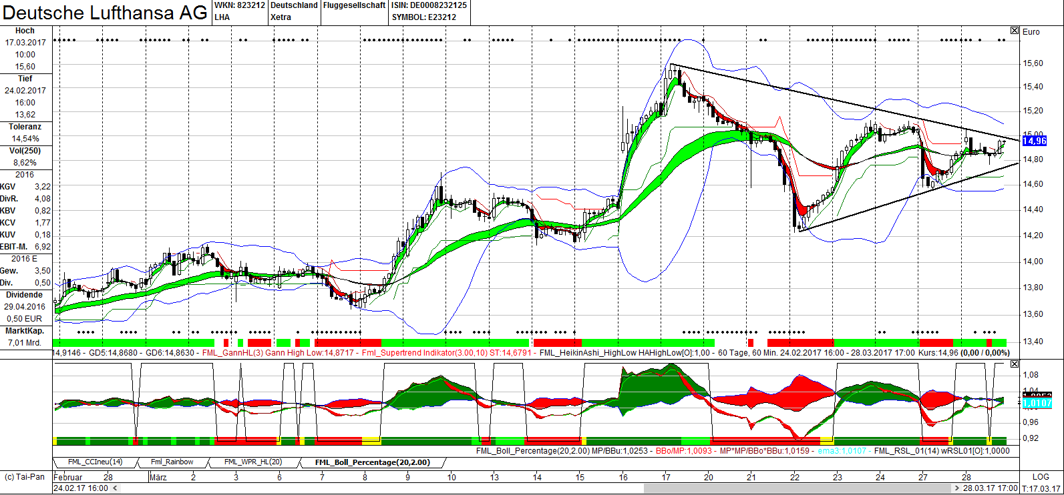Click the red BBo/MP:1,0093 indicator legend
The width and height of the screenshot is (1064, 495).
(x=684, y=451)
